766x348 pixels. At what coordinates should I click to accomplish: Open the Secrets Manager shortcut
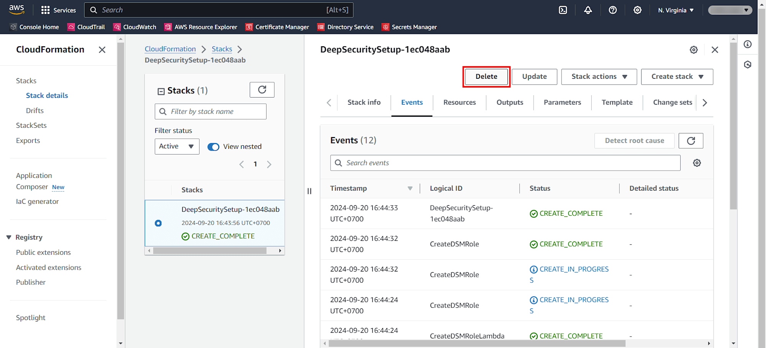[409, 27]
